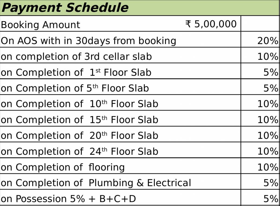The height and width of the screenshot is (206, 280).
Task: Click the Completion of flooring row label
Action: tap(63, 167)
